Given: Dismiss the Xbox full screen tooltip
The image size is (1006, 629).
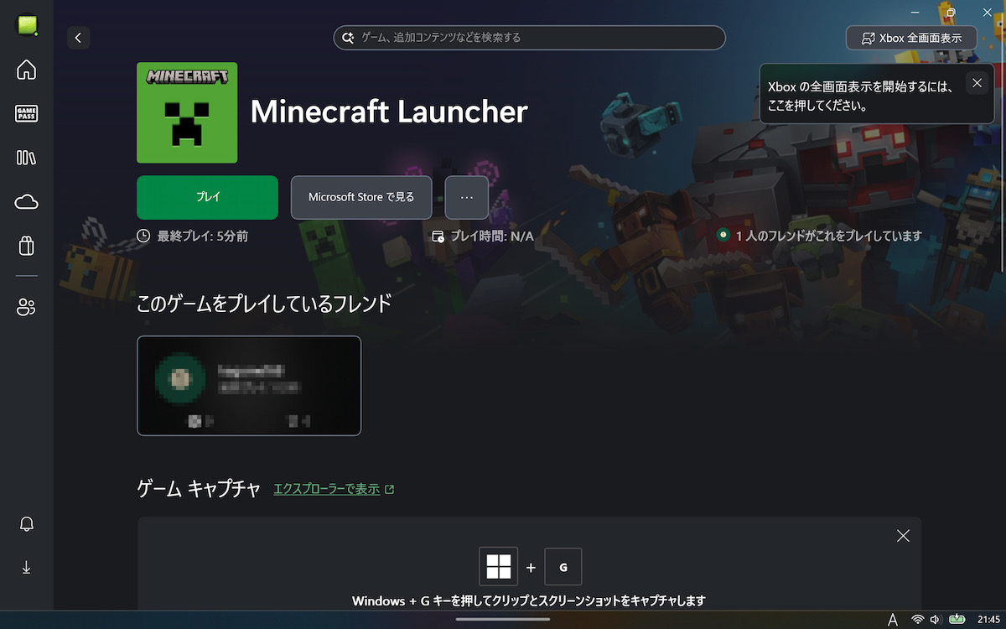Looking at the screenshot, I should (x=977, y=83).
